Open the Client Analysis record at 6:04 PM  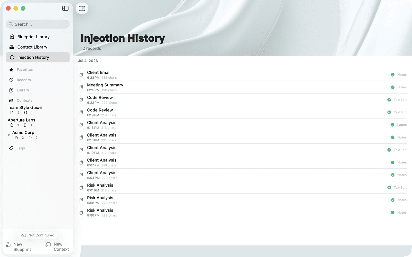(x=243, y=175)
